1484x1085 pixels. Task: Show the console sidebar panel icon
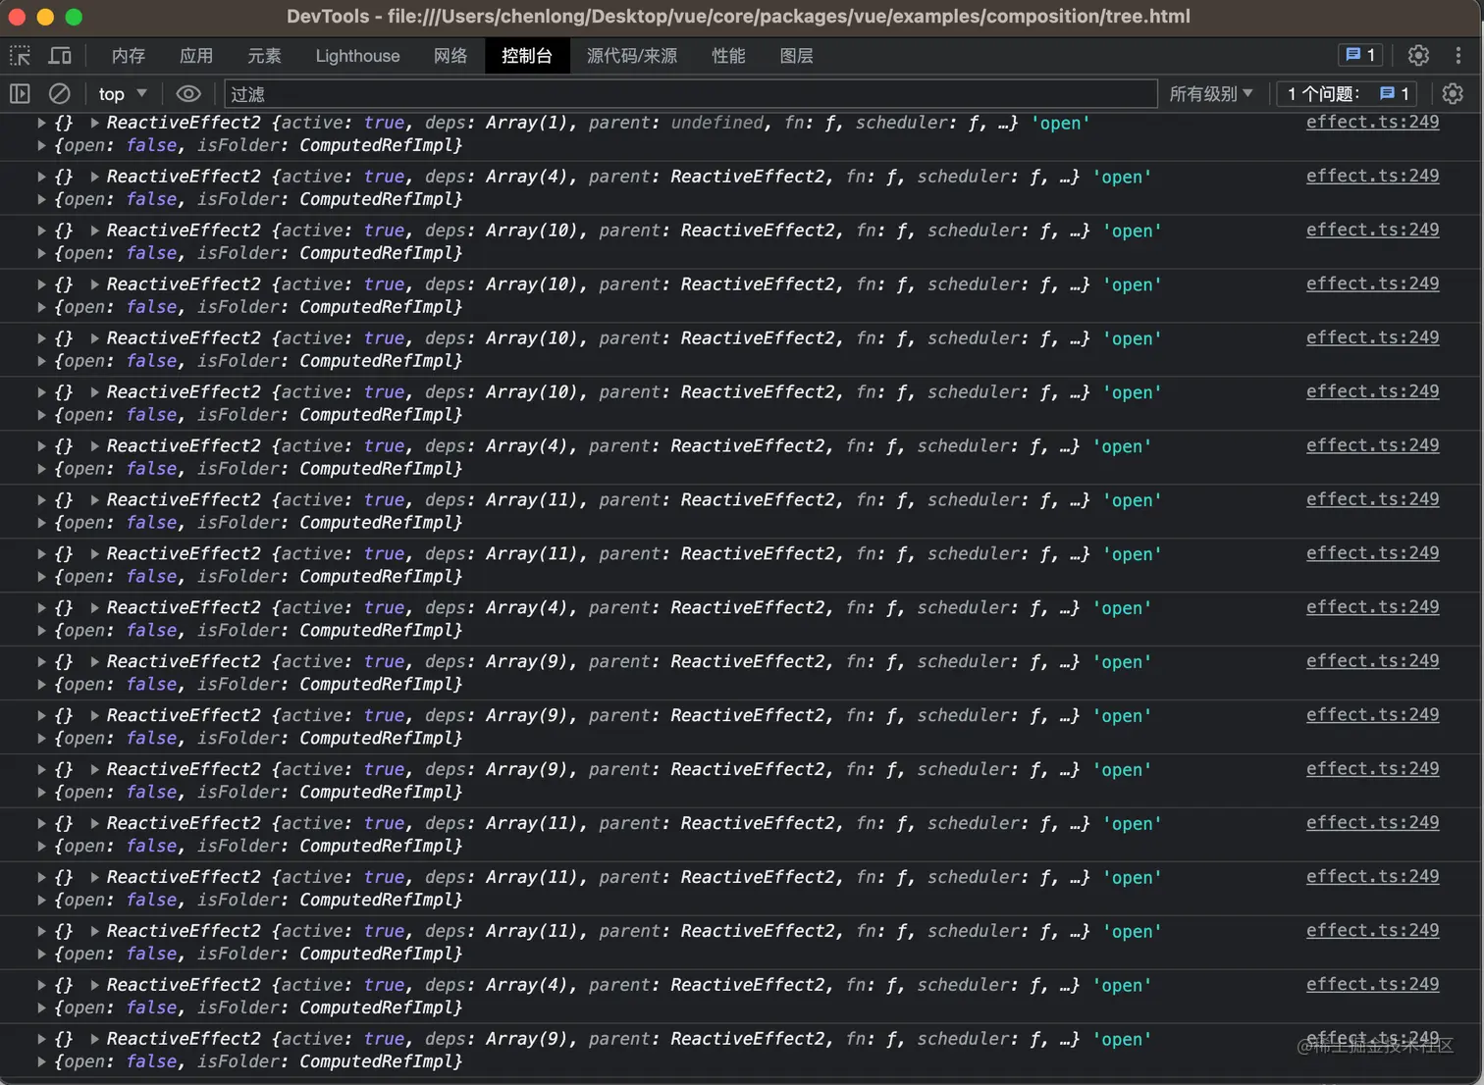click(20, 94)
